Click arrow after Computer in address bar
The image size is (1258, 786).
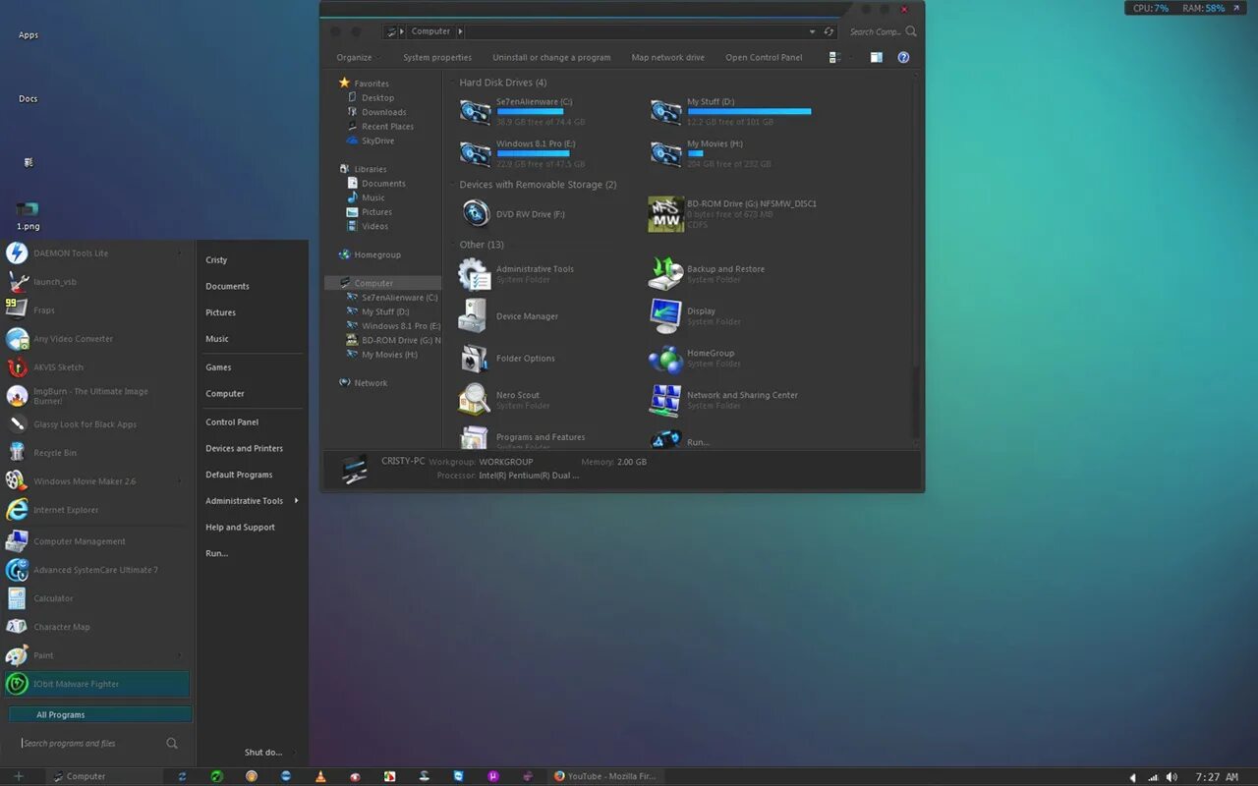pos(461,31)
